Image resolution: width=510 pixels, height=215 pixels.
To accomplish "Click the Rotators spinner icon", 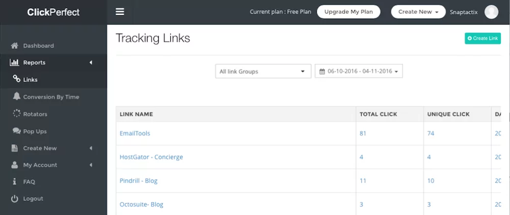I will [16, 114].
